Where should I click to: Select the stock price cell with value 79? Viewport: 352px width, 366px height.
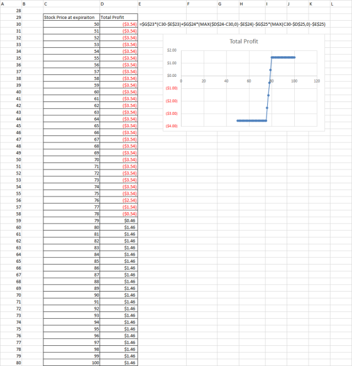coord(71,220)
